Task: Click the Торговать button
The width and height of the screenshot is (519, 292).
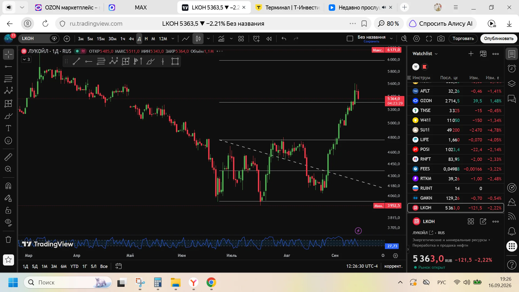Action: 463,39
